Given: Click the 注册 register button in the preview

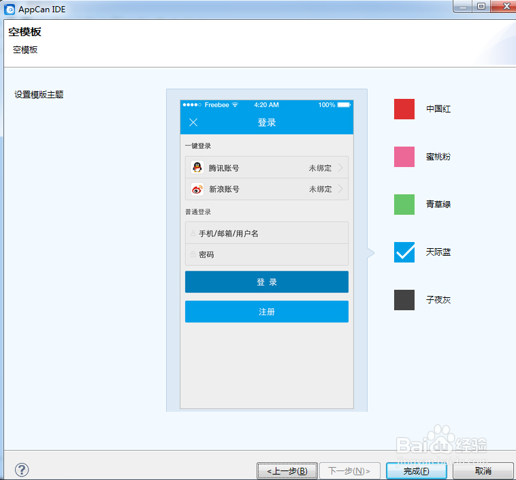Looking at the screenshot, I should click(x=267, y=312).
